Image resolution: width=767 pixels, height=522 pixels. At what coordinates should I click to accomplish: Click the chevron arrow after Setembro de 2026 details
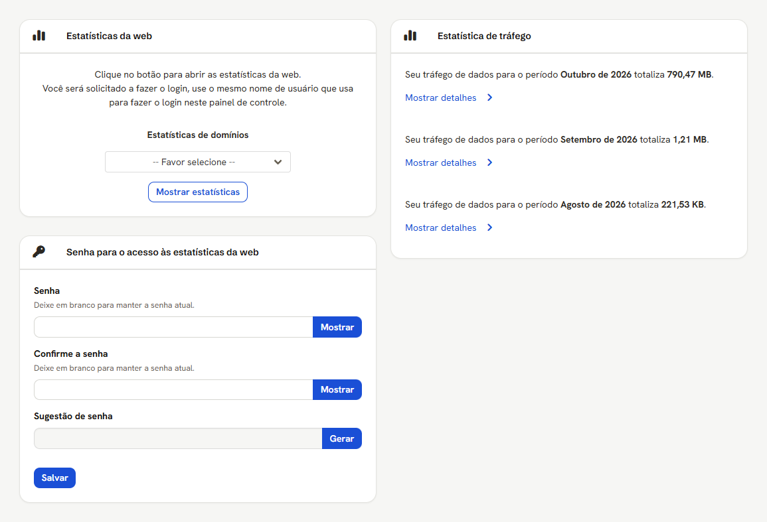[489, 163]
